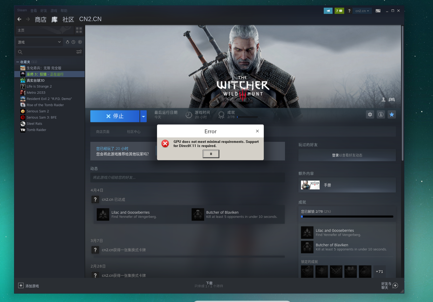Viewport: 433px width, 302px height.
Task: Select Resident Evil 2 R.P.D. Demo
Action: [x=50, y=99]
